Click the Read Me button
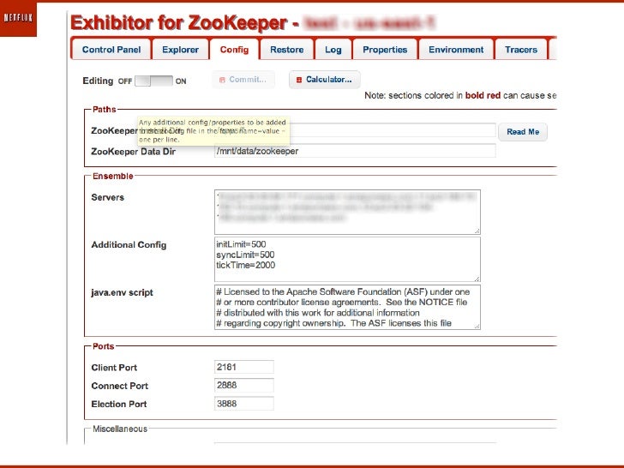Image resolution: width=624 pixels, height=468 pixels. tap(523, 132)
